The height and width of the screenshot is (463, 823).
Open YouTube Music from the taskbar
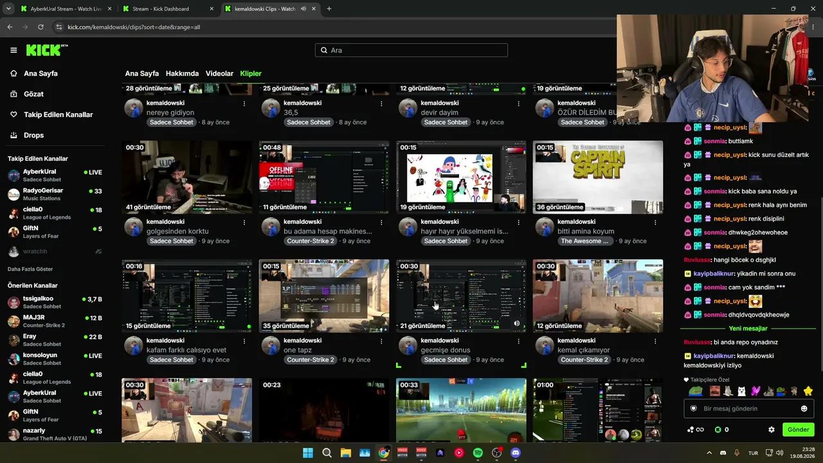459,453
